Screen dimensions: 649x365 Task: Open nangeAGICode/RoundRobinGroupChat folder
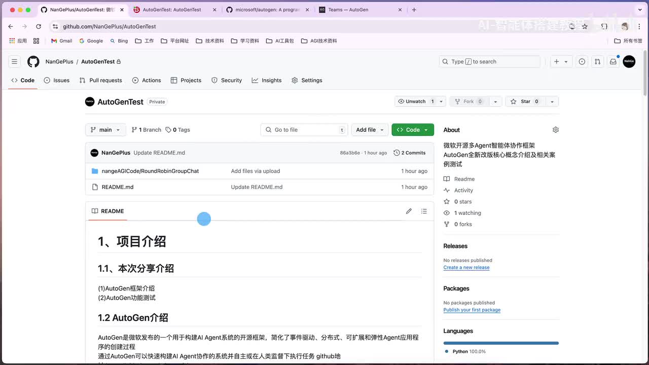pyautogui.click(x=150, y=171)
